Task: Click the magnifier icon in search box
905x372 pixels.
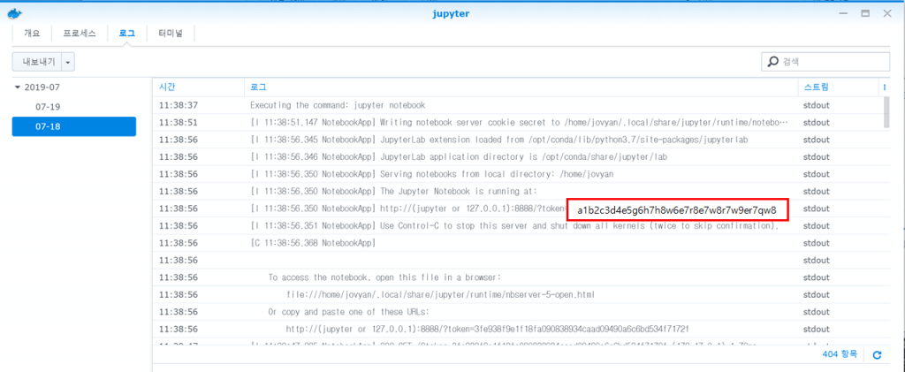Action: 772,61
